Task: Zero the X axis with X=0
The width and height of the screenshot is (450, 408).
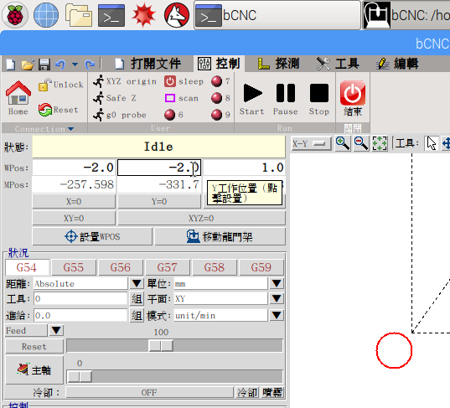Action: point(74,201)
